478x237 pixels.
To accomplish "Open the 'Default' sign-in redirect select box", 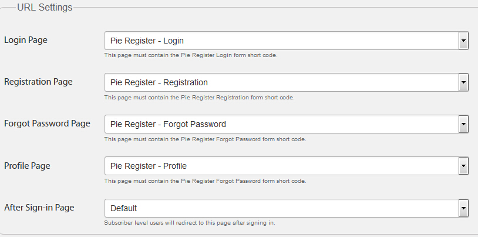I will tap(281, 208).
